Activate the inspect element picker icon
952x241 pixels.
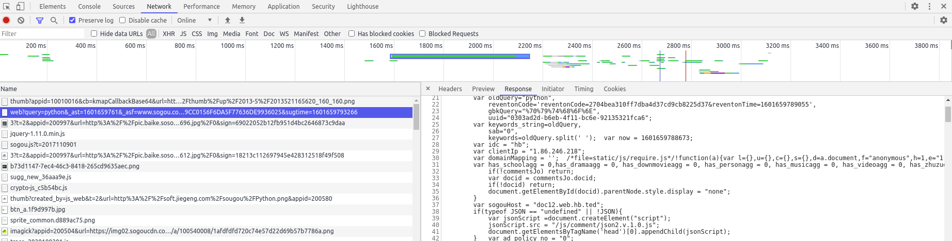tap(7, 6)
